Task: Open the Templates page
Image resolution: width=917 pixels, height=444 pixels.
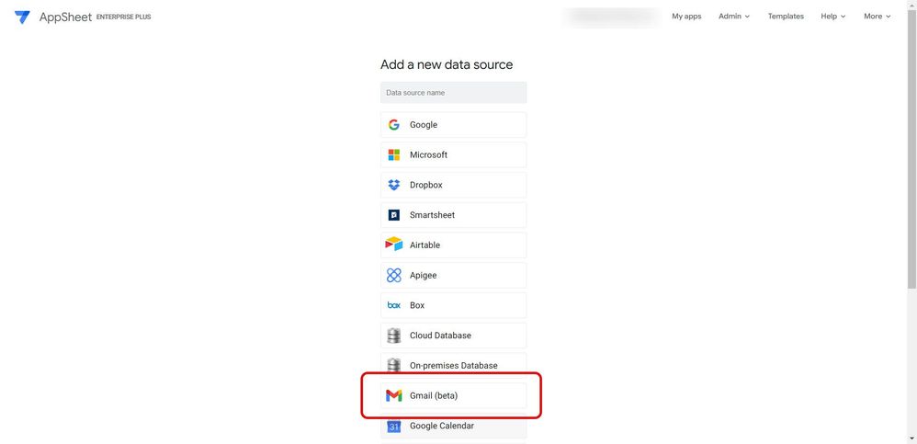Action: [786, 17]
